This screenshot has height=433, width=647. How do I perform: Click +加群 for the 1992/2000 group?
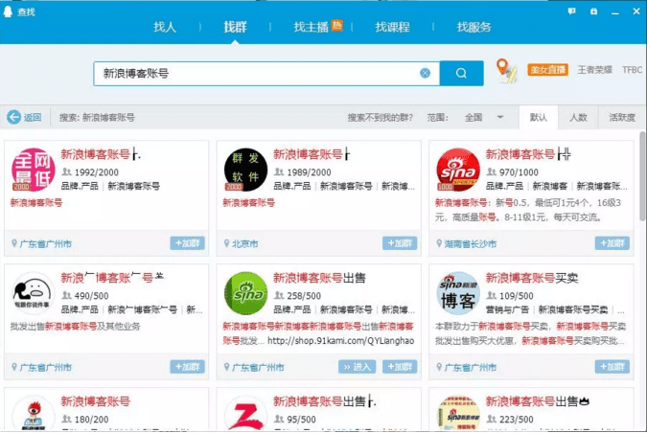point(187,243)
